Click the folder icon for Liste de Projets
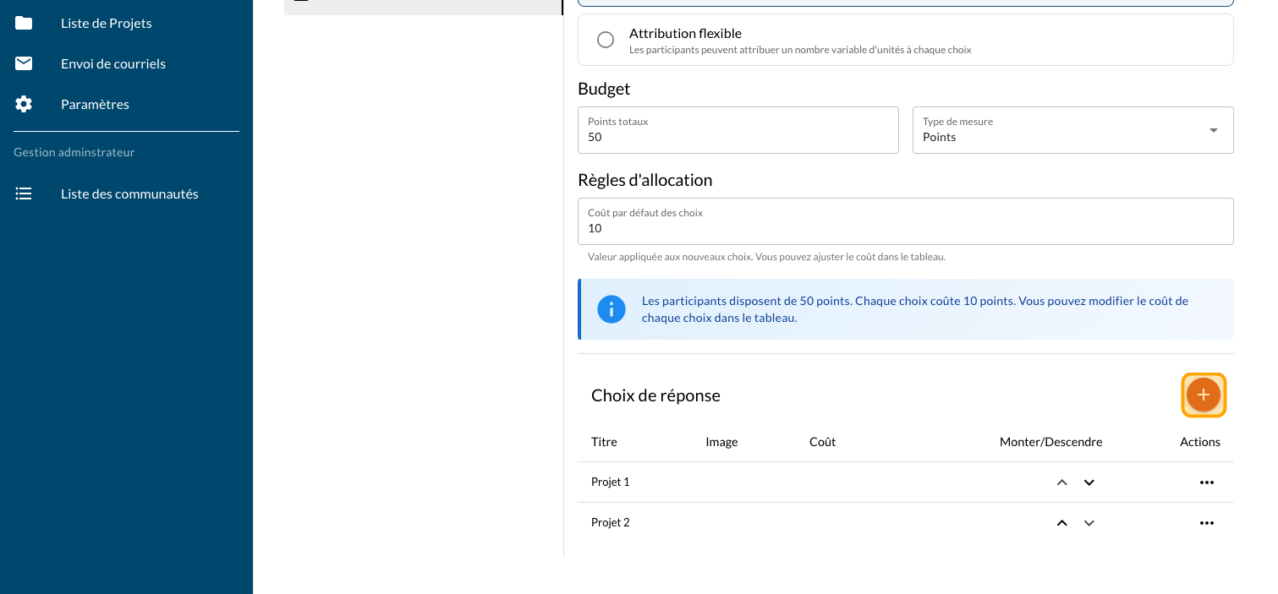The image size is (1278, 594). point(24,23)
